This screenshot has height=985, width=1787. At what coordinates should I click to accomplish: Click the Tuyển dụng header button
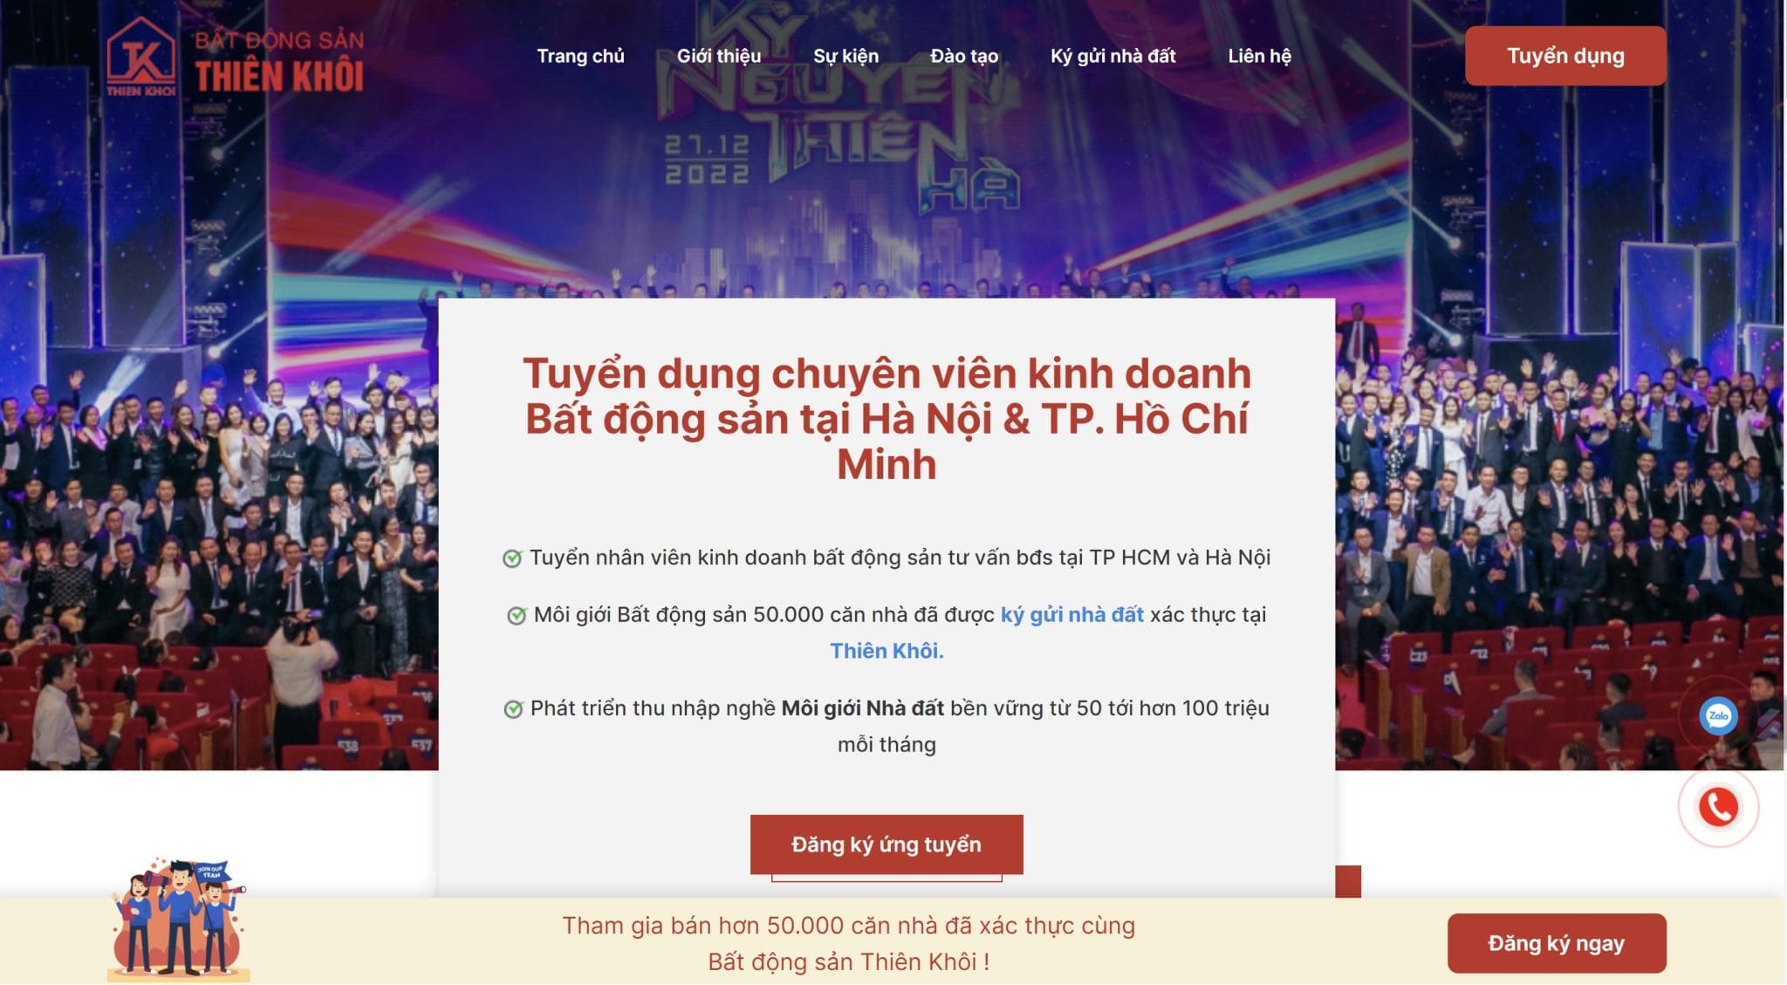(x=1565, y=56)
